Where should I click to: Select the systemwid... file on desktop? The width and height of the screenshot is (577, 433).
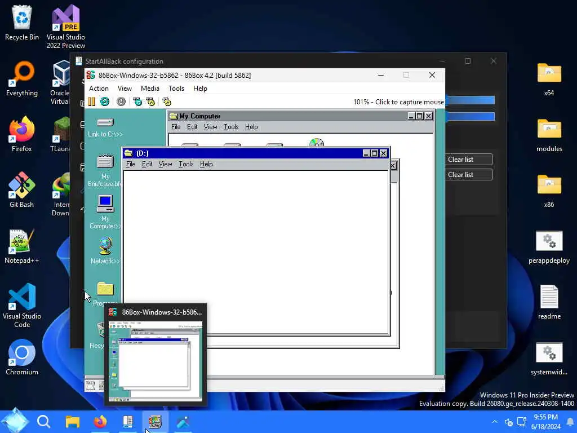(549, 359)
